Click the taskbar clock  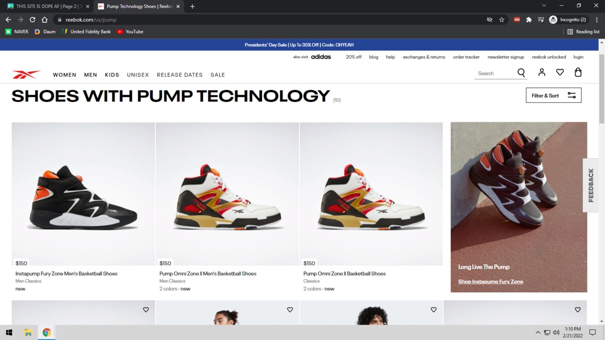573,332
